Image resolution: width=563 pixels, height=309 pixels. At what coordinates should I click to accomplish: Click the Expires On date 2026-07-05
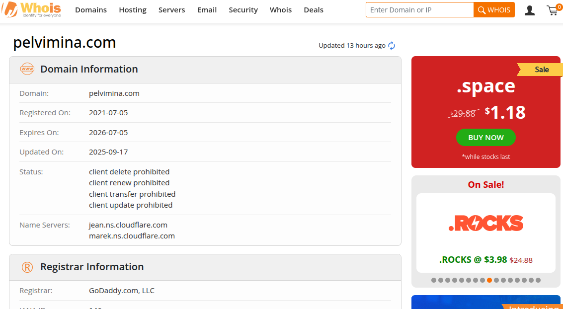click(x=108, y=133)
